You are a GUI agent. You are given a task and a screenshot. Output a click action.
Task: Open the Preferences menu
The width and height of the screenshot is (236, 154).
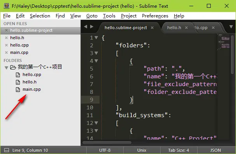[155, 16]
